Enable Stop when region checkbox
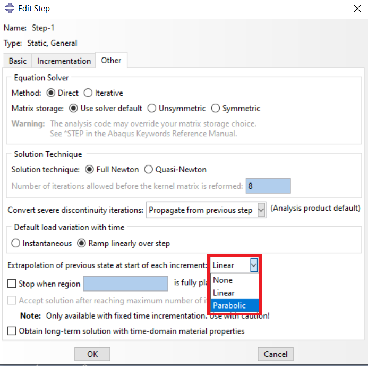 (12, 284)
